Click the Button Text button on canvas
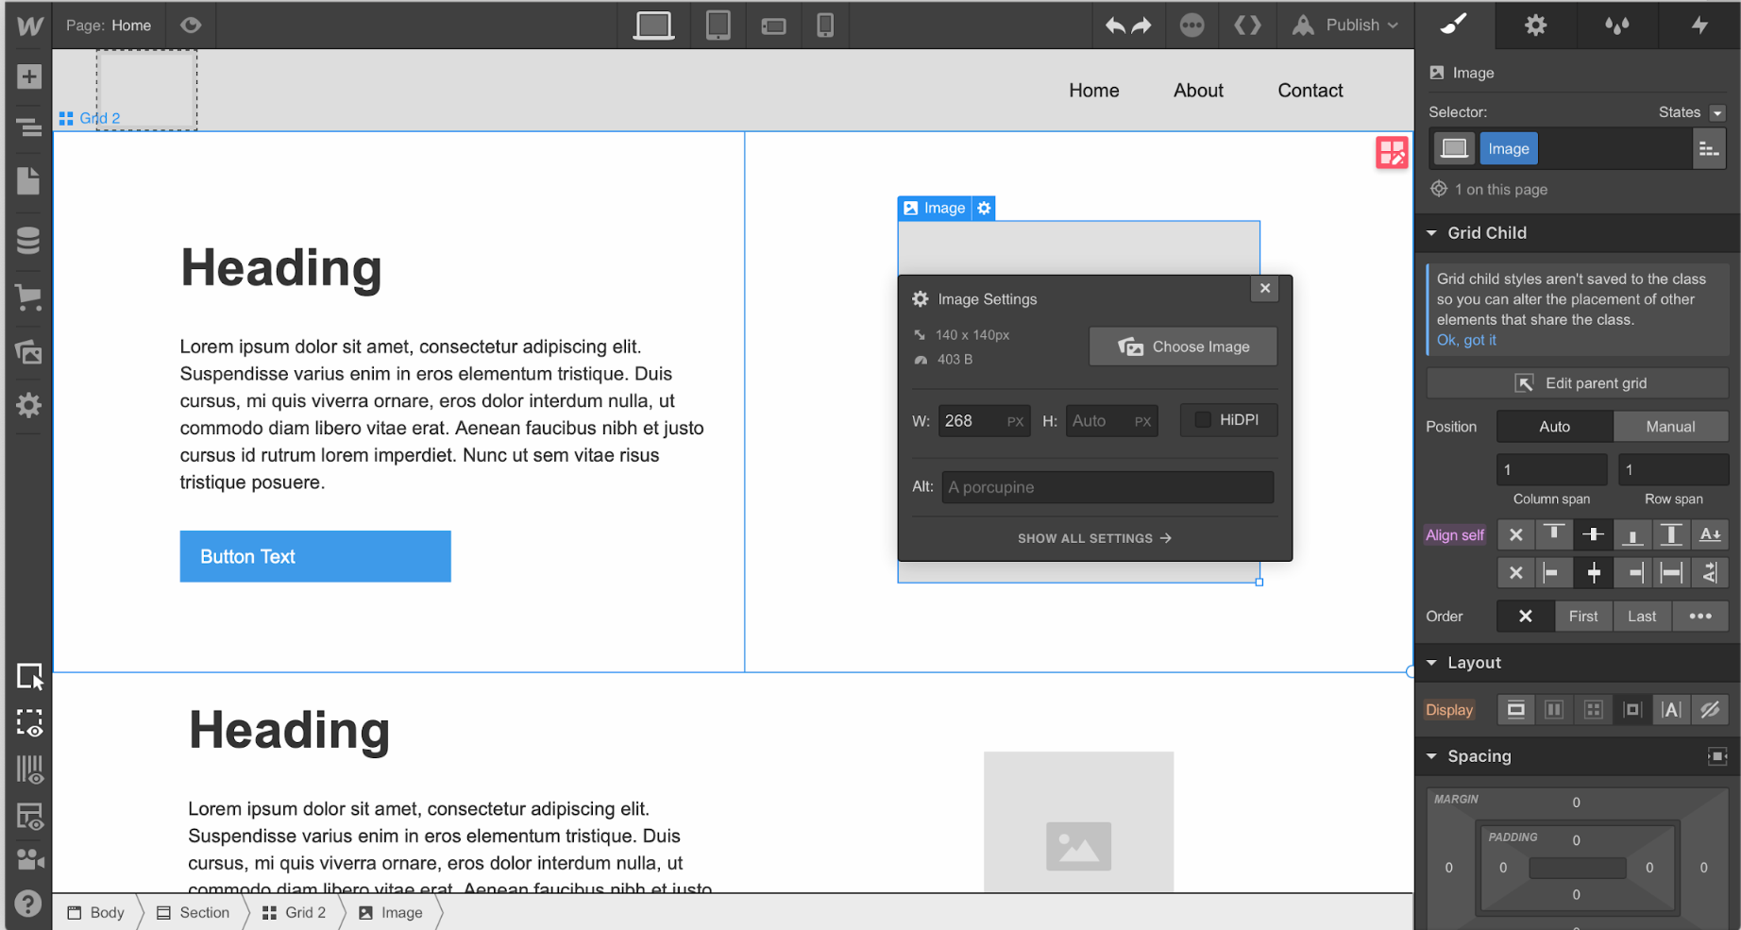Image resolution: width=1741 pixels, height=930 pixels. tap(315, 557)
